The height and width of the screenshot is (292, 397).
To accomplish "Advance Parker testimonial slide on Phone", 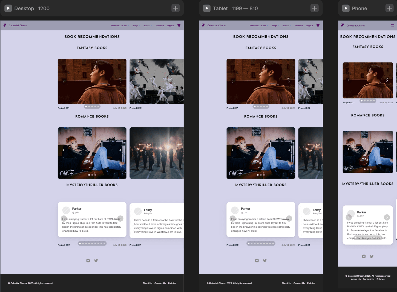I will (x=387, y=217).
